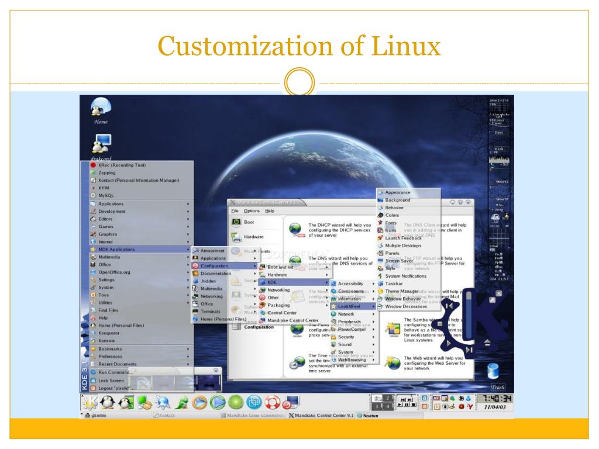The image size is (599, 449).
Task: Launch the drakconf desktop icon
Action: (x=101, y=144)
